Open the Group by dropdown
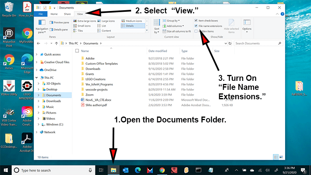Image resolution: width=311 pixels, height=175 pixels. pos(173,20)
